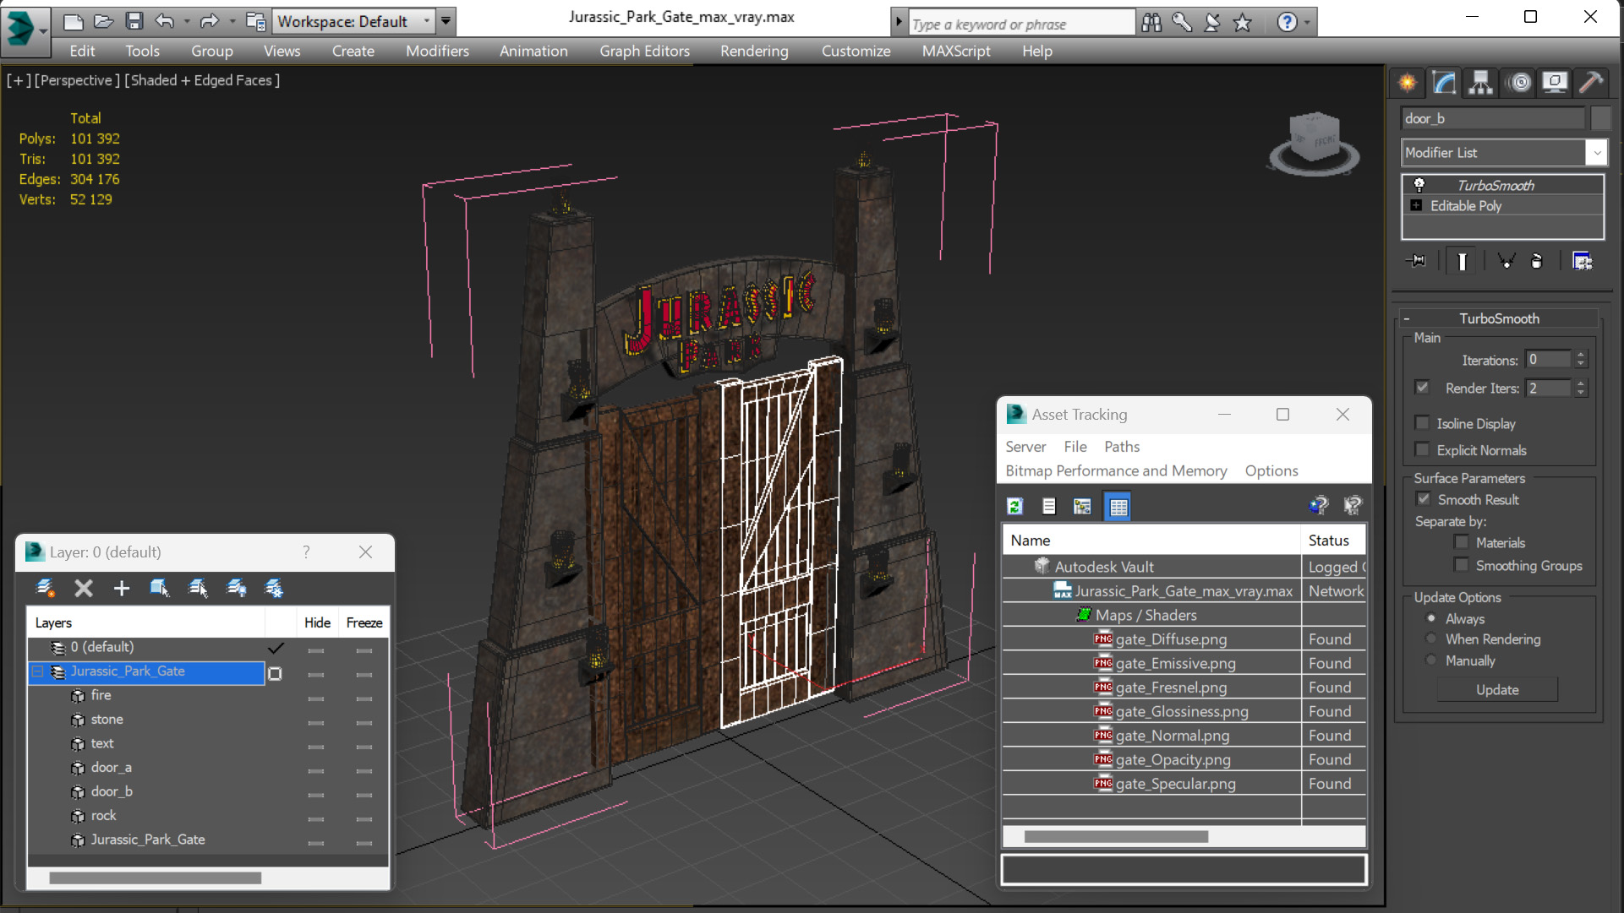
Task: Click the Hide column header
Action: (x=317, y=622)
